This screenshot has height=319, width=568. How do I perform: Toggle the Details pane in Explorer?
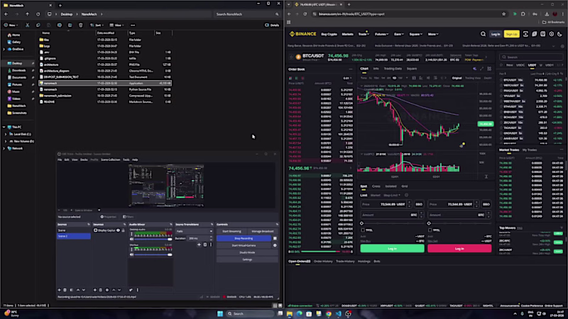(272, 26)
